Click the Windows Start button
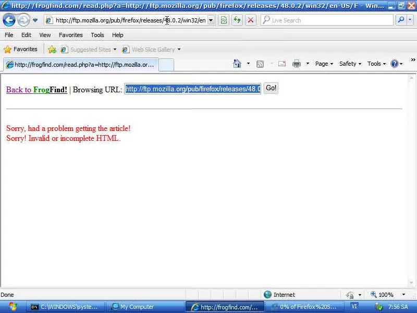This screenshot has height=313, width=417. pyautogui.click(x=12, y=307)
